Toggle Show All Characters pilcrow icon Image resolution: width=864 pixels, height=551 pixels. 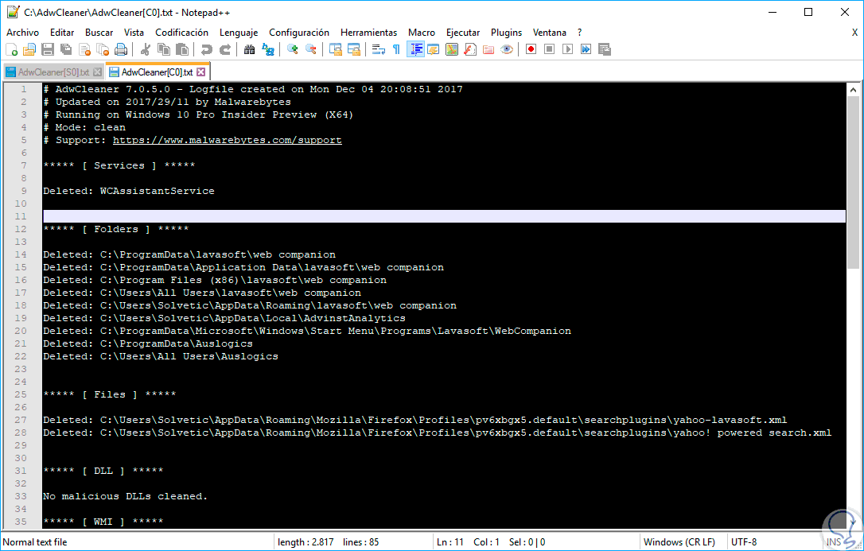pyautogui.click(x=396, y=49)
